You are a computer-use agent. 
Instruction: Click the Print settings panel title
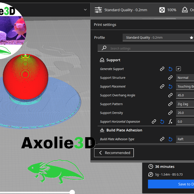click(x=105, y=25)
